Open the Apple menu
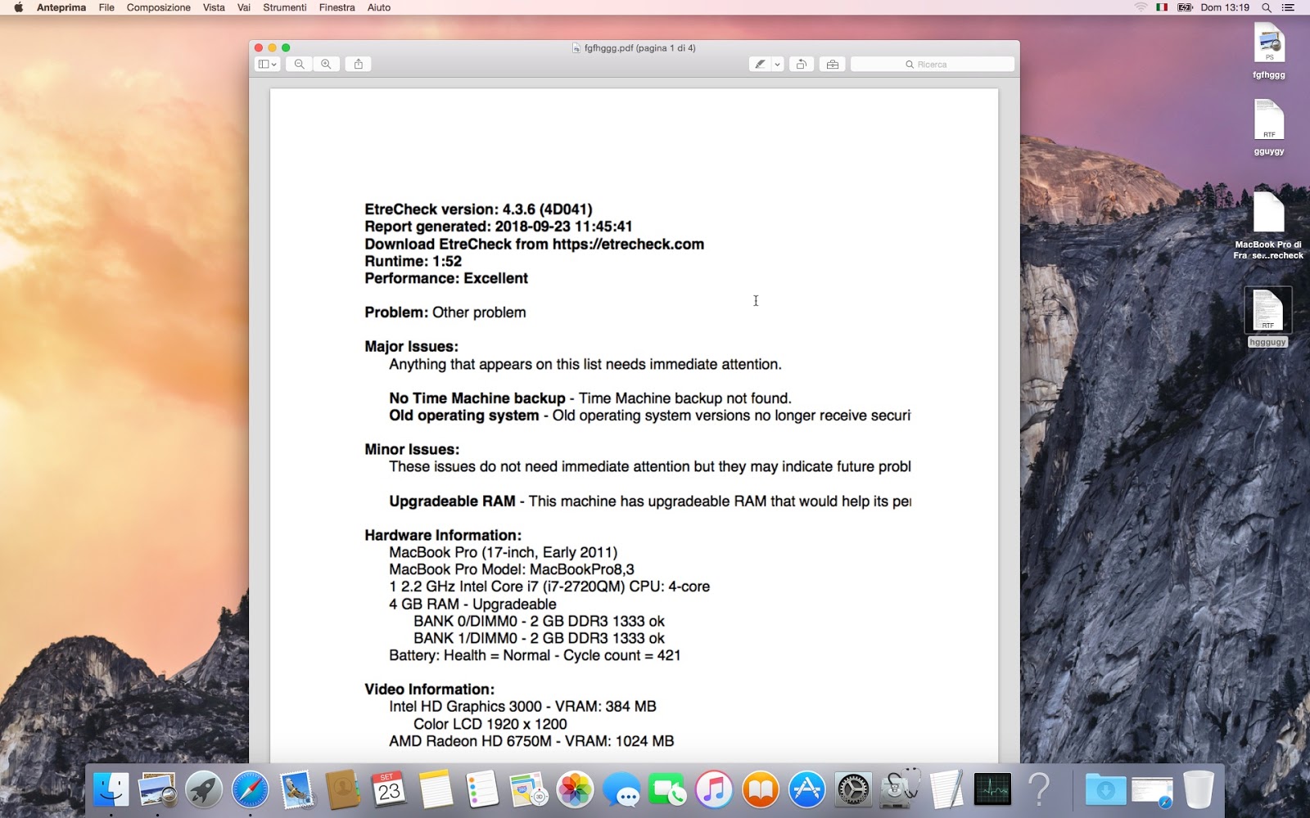This screenshot has height=818, width=1310. click(x=18, y=7)
